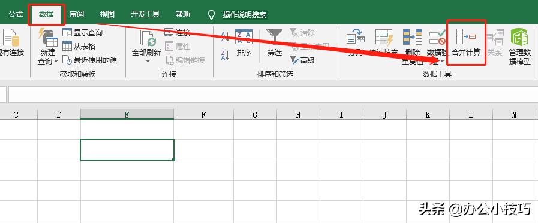Select column K header
The image size is (538, 223).
(428, 115)
